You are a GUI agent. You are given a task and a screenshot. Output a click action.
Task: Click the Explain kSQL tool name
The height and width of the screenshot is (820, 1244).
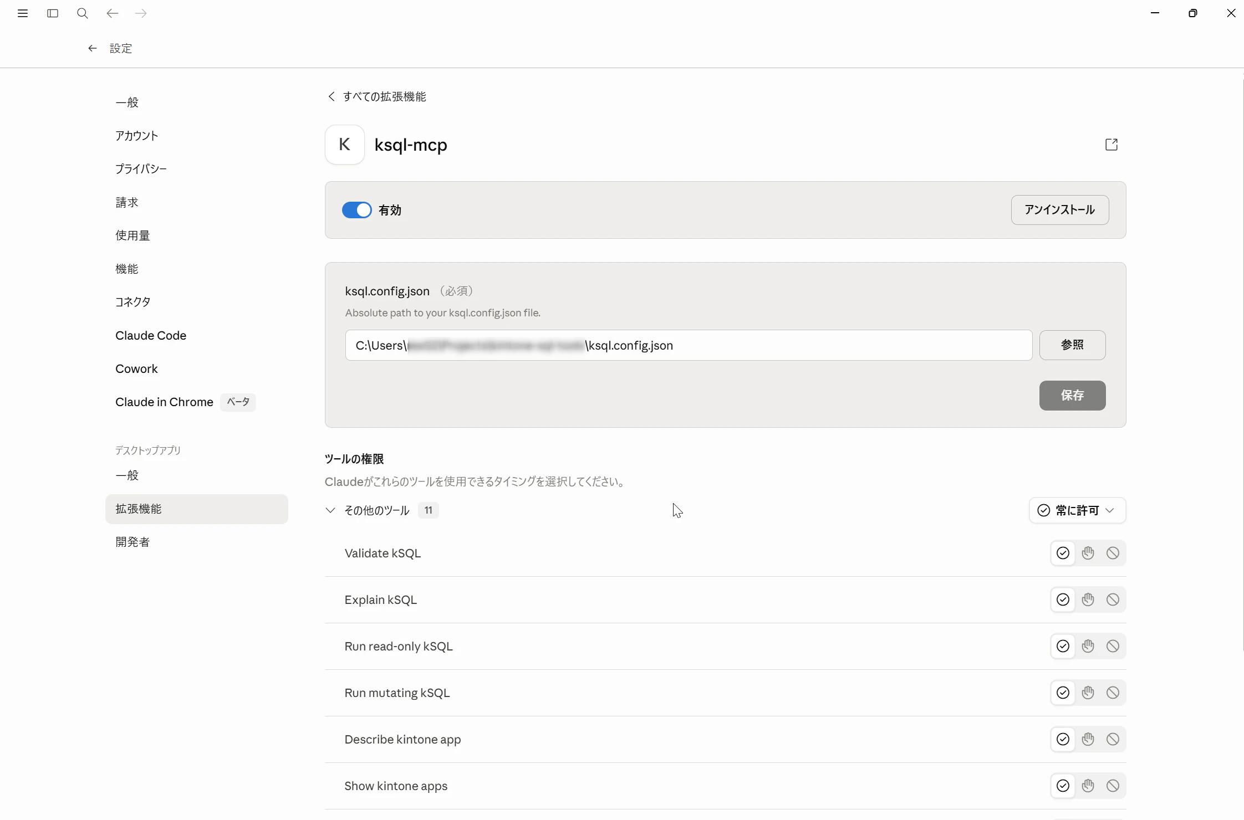(x=381, y=599)
